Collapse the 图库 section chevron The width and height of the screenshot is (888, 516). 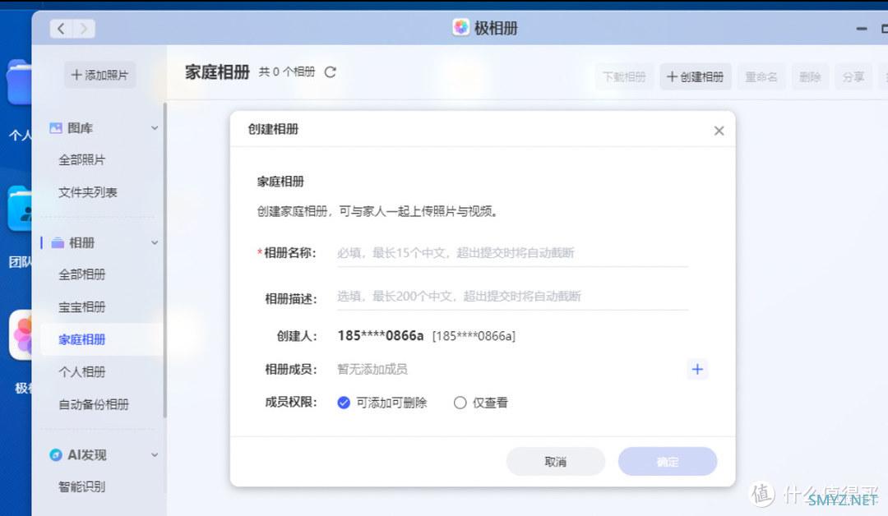(155, 128)
